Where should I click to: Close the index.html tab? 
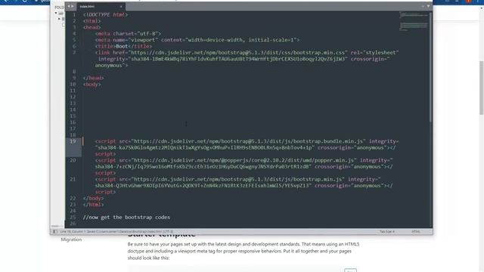point(121,7)
